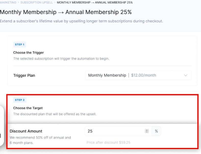Click the percent unit button
201x154 pixels.
[x=156, y=131]
